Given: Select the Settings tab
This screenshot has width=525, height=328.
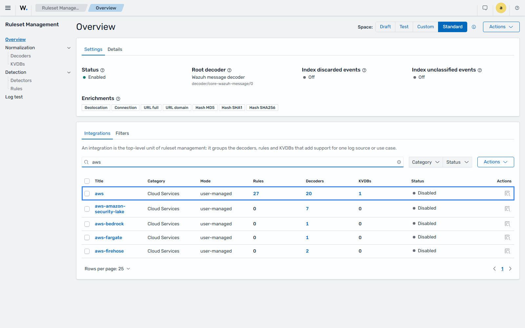Looking at the screenshot, I should 93,50.
